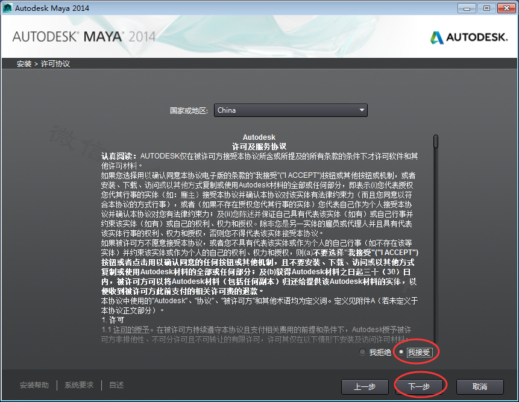Click the 下一步 (Next) button

pyautogui.click(x=419, y=386)
